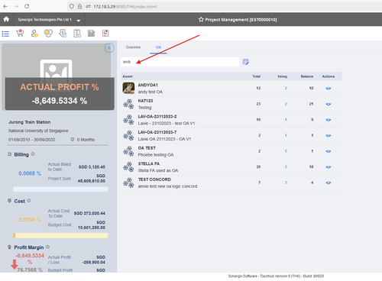The image size is (382, 281).
Task: Go to the home page icon
Action: tap(6, 19)
